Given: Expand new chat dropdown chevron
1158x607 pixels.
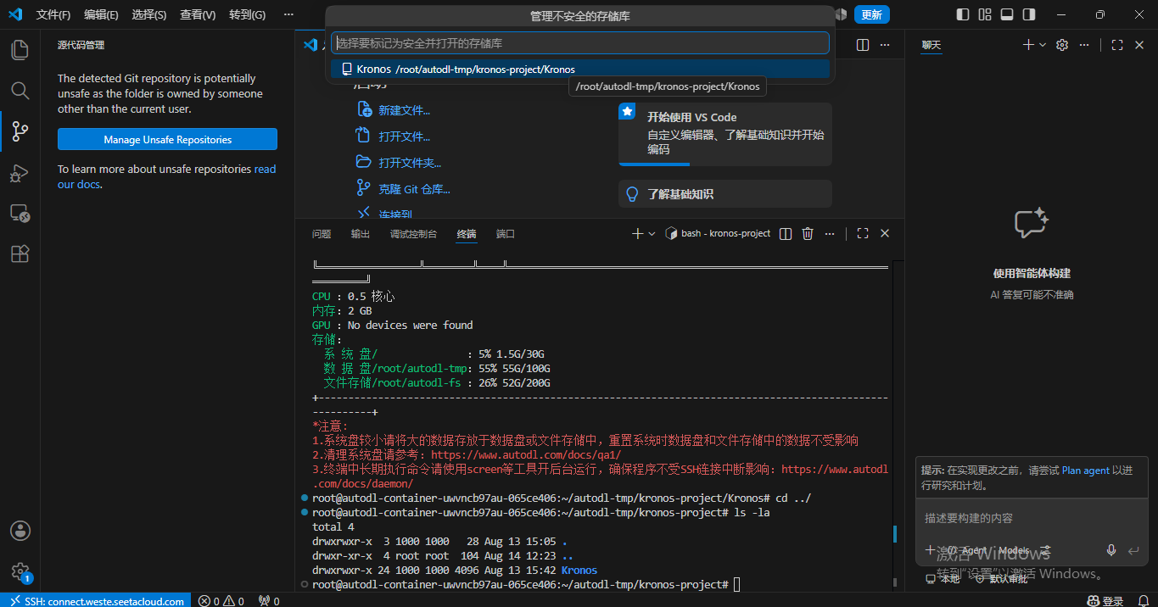Looking at the screenshot, I should click(x=1043, y=45).
